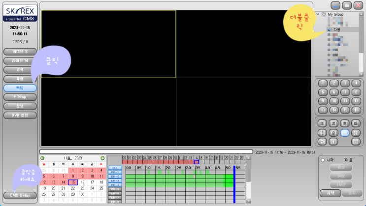Screen dimensions: 366x206
Task: Go to the next month in calendar
Action: [102, 158]
